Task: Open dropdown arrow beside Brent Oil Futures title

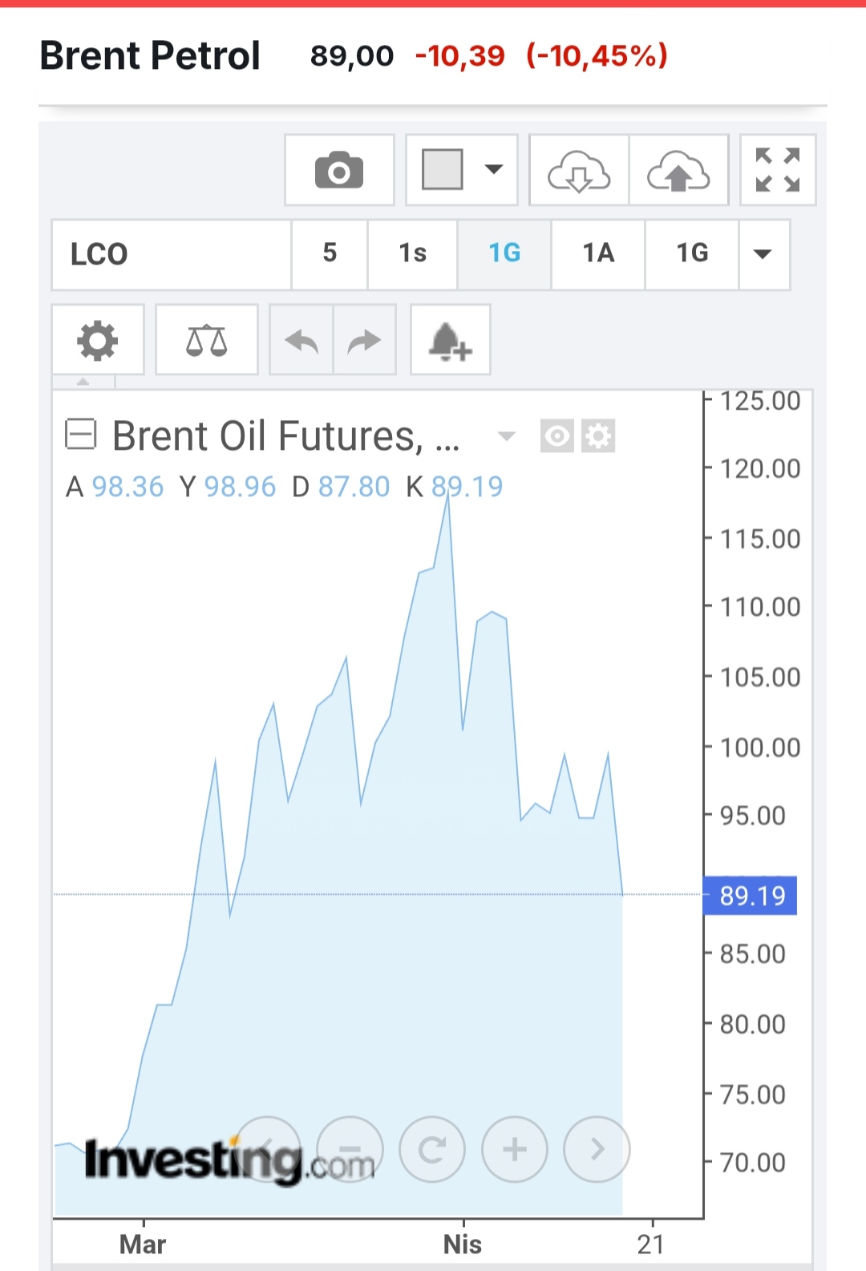Action: point(506,436)
